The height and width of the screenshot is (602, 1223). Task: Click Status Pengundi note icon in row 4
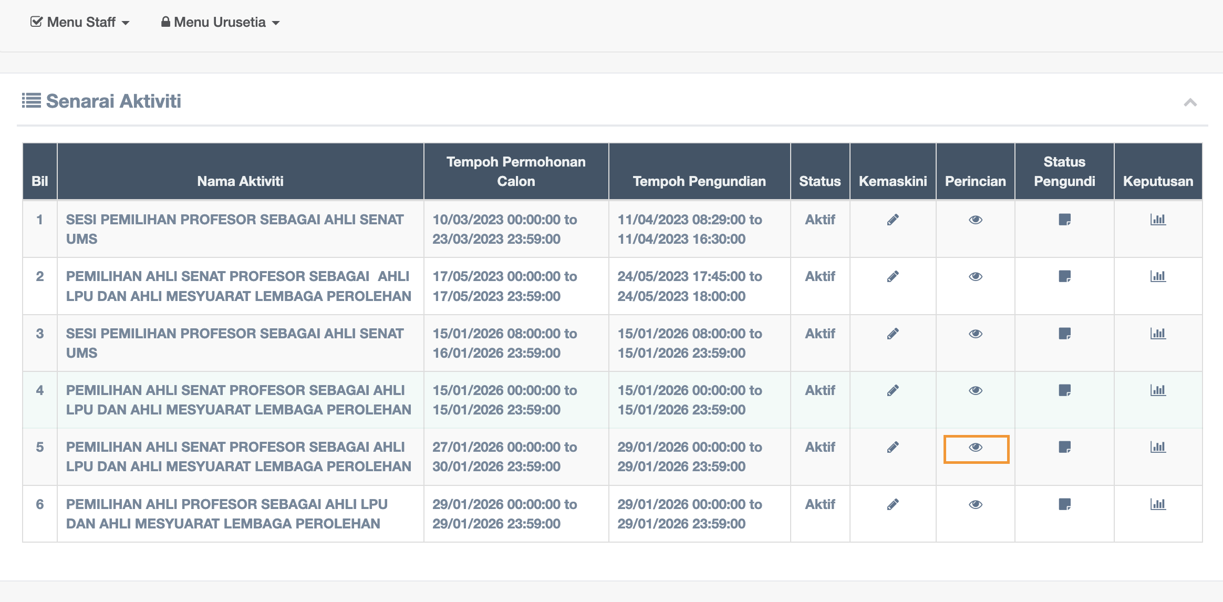coord(1064,390)
